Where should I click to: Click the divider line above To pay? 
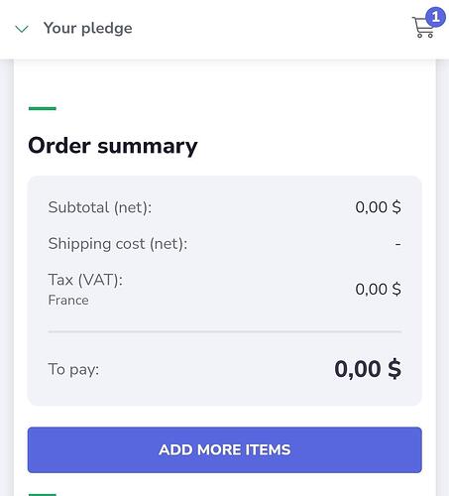coord(225,331)
